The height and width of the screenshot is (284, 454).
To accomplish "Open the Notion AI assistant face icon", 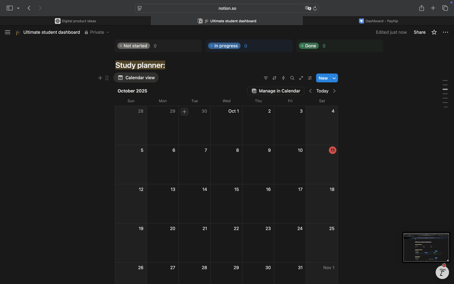I will click(442, 272).
